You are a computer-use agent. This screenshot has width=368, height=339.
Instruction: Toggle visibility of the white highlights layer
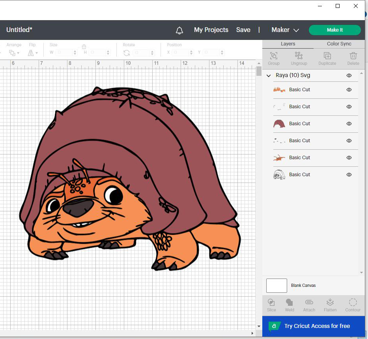click(349, 107)
